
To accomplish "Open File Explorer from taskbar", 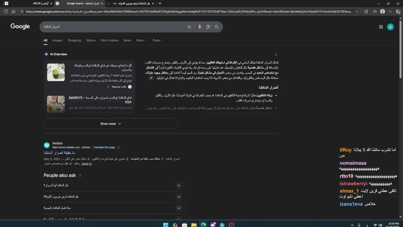I will coord(194,225).
